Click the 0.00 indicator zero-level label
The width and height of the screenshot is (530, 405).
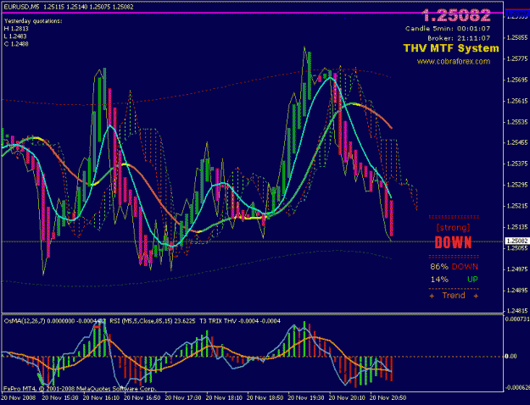(510, 357)
